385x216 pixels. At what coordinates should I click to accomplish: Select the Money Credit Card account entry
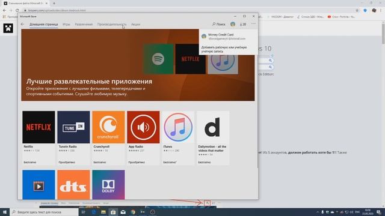(229, 37)
